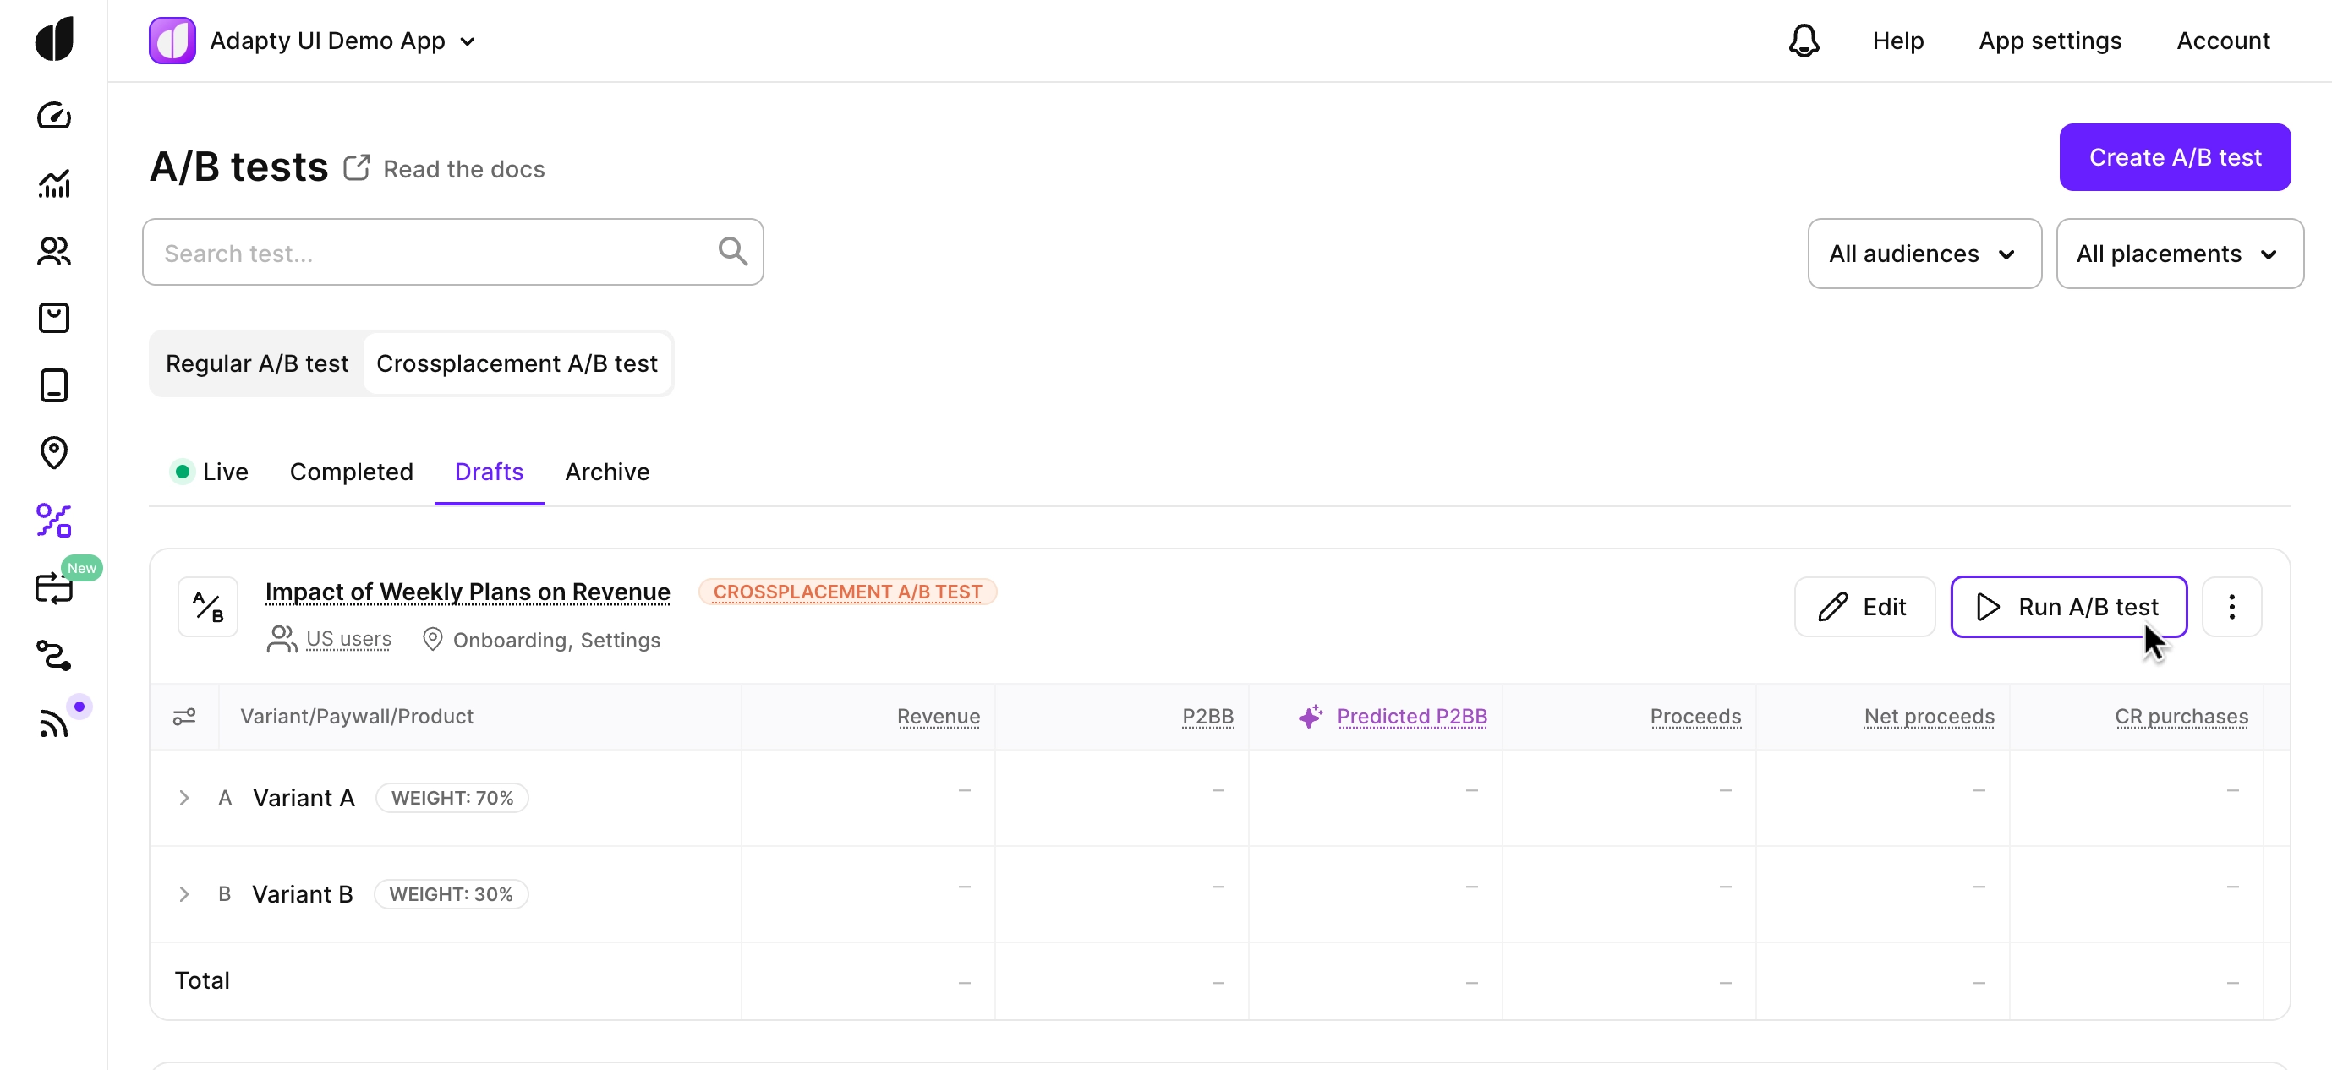Open the three-dot more options menu
Viewport: 2332px width, 1070px height.
(2231, 607)
